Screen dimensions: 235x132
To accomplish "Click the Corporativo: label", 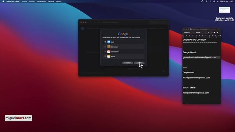I will (188, 73).
